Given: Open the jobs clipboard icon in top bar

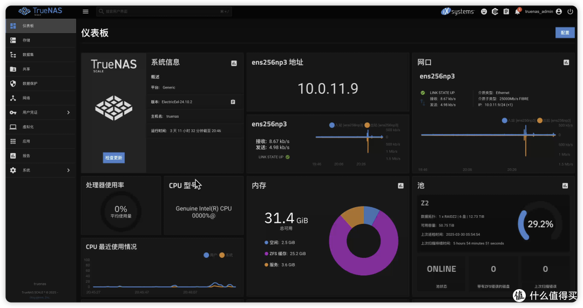Looking at the screenshot, I should coord(506,11).
